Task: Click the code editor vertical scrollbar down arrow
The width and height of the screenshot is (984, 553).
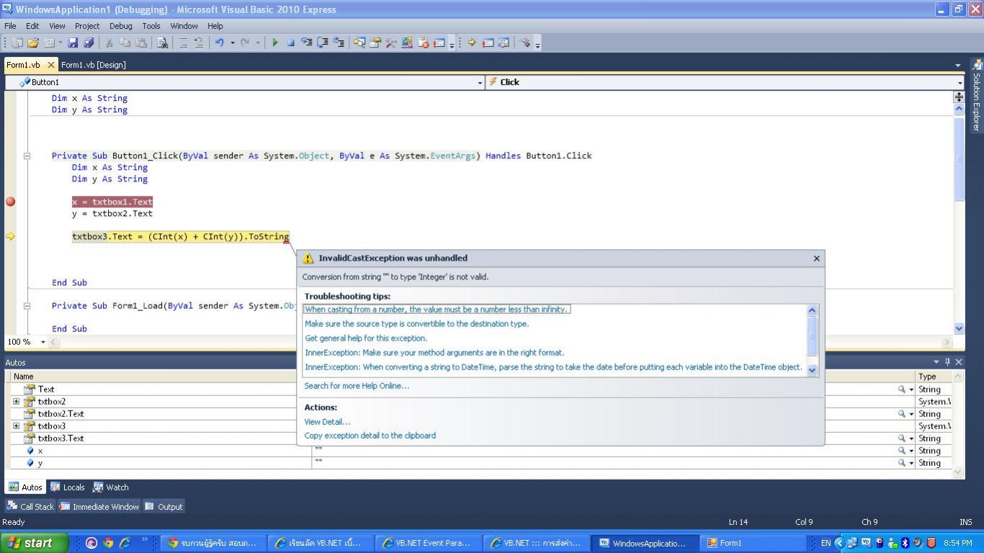Action: click(959, 328)
